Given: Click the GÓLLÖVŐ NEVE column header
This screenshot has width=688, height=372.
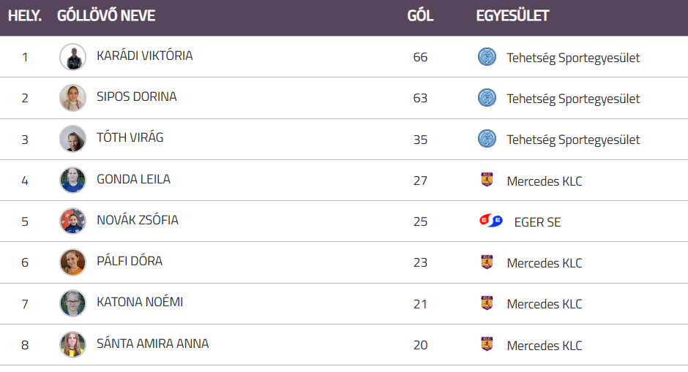Looking at the screenshot, I should pyautogui.click(x=106, y=16).
